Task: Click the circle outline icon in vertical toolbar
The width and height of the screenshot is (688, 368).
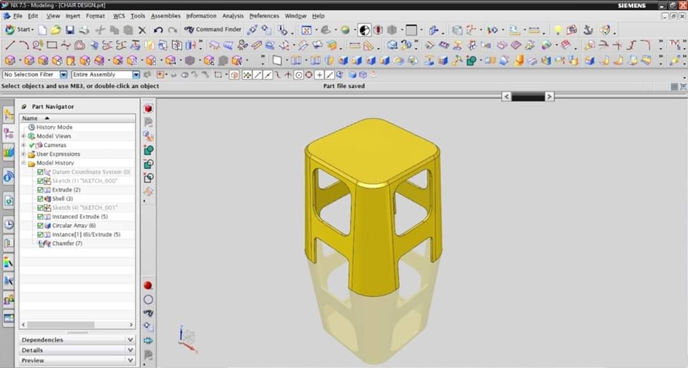Action: pos(148,300)
